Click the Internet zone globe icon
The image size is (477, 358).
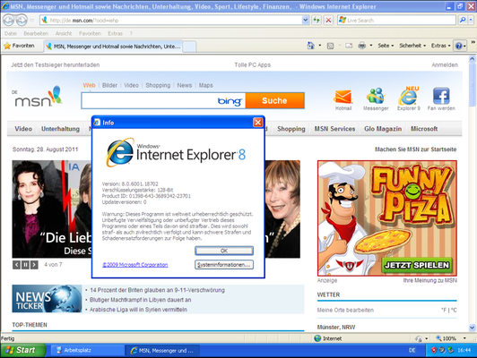[x=317, y=338]
